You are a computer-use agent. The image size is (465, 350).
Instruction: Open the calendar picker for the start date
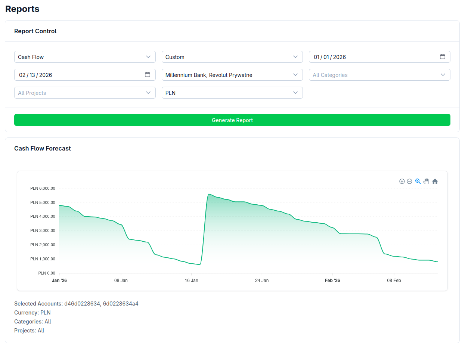click(x=443, y=57)
